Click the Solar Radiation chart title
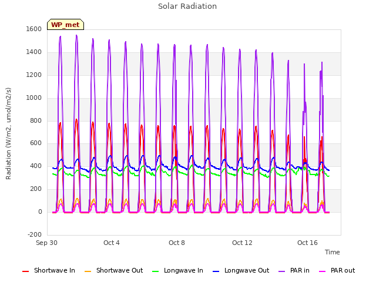This screenshot has height=282, width=376. 187,6
